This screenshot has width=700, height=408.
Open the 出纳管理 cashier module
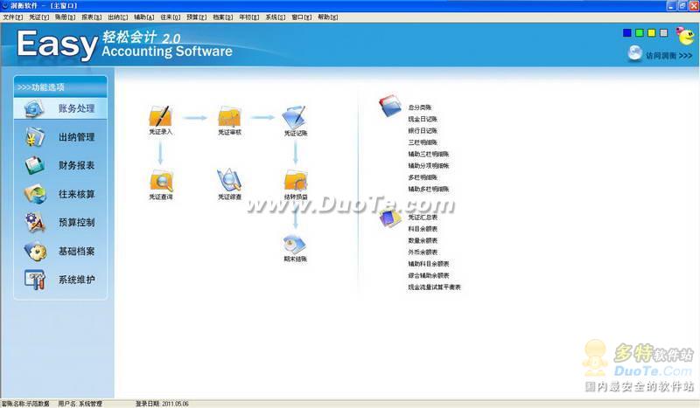(x=60, y=137)
